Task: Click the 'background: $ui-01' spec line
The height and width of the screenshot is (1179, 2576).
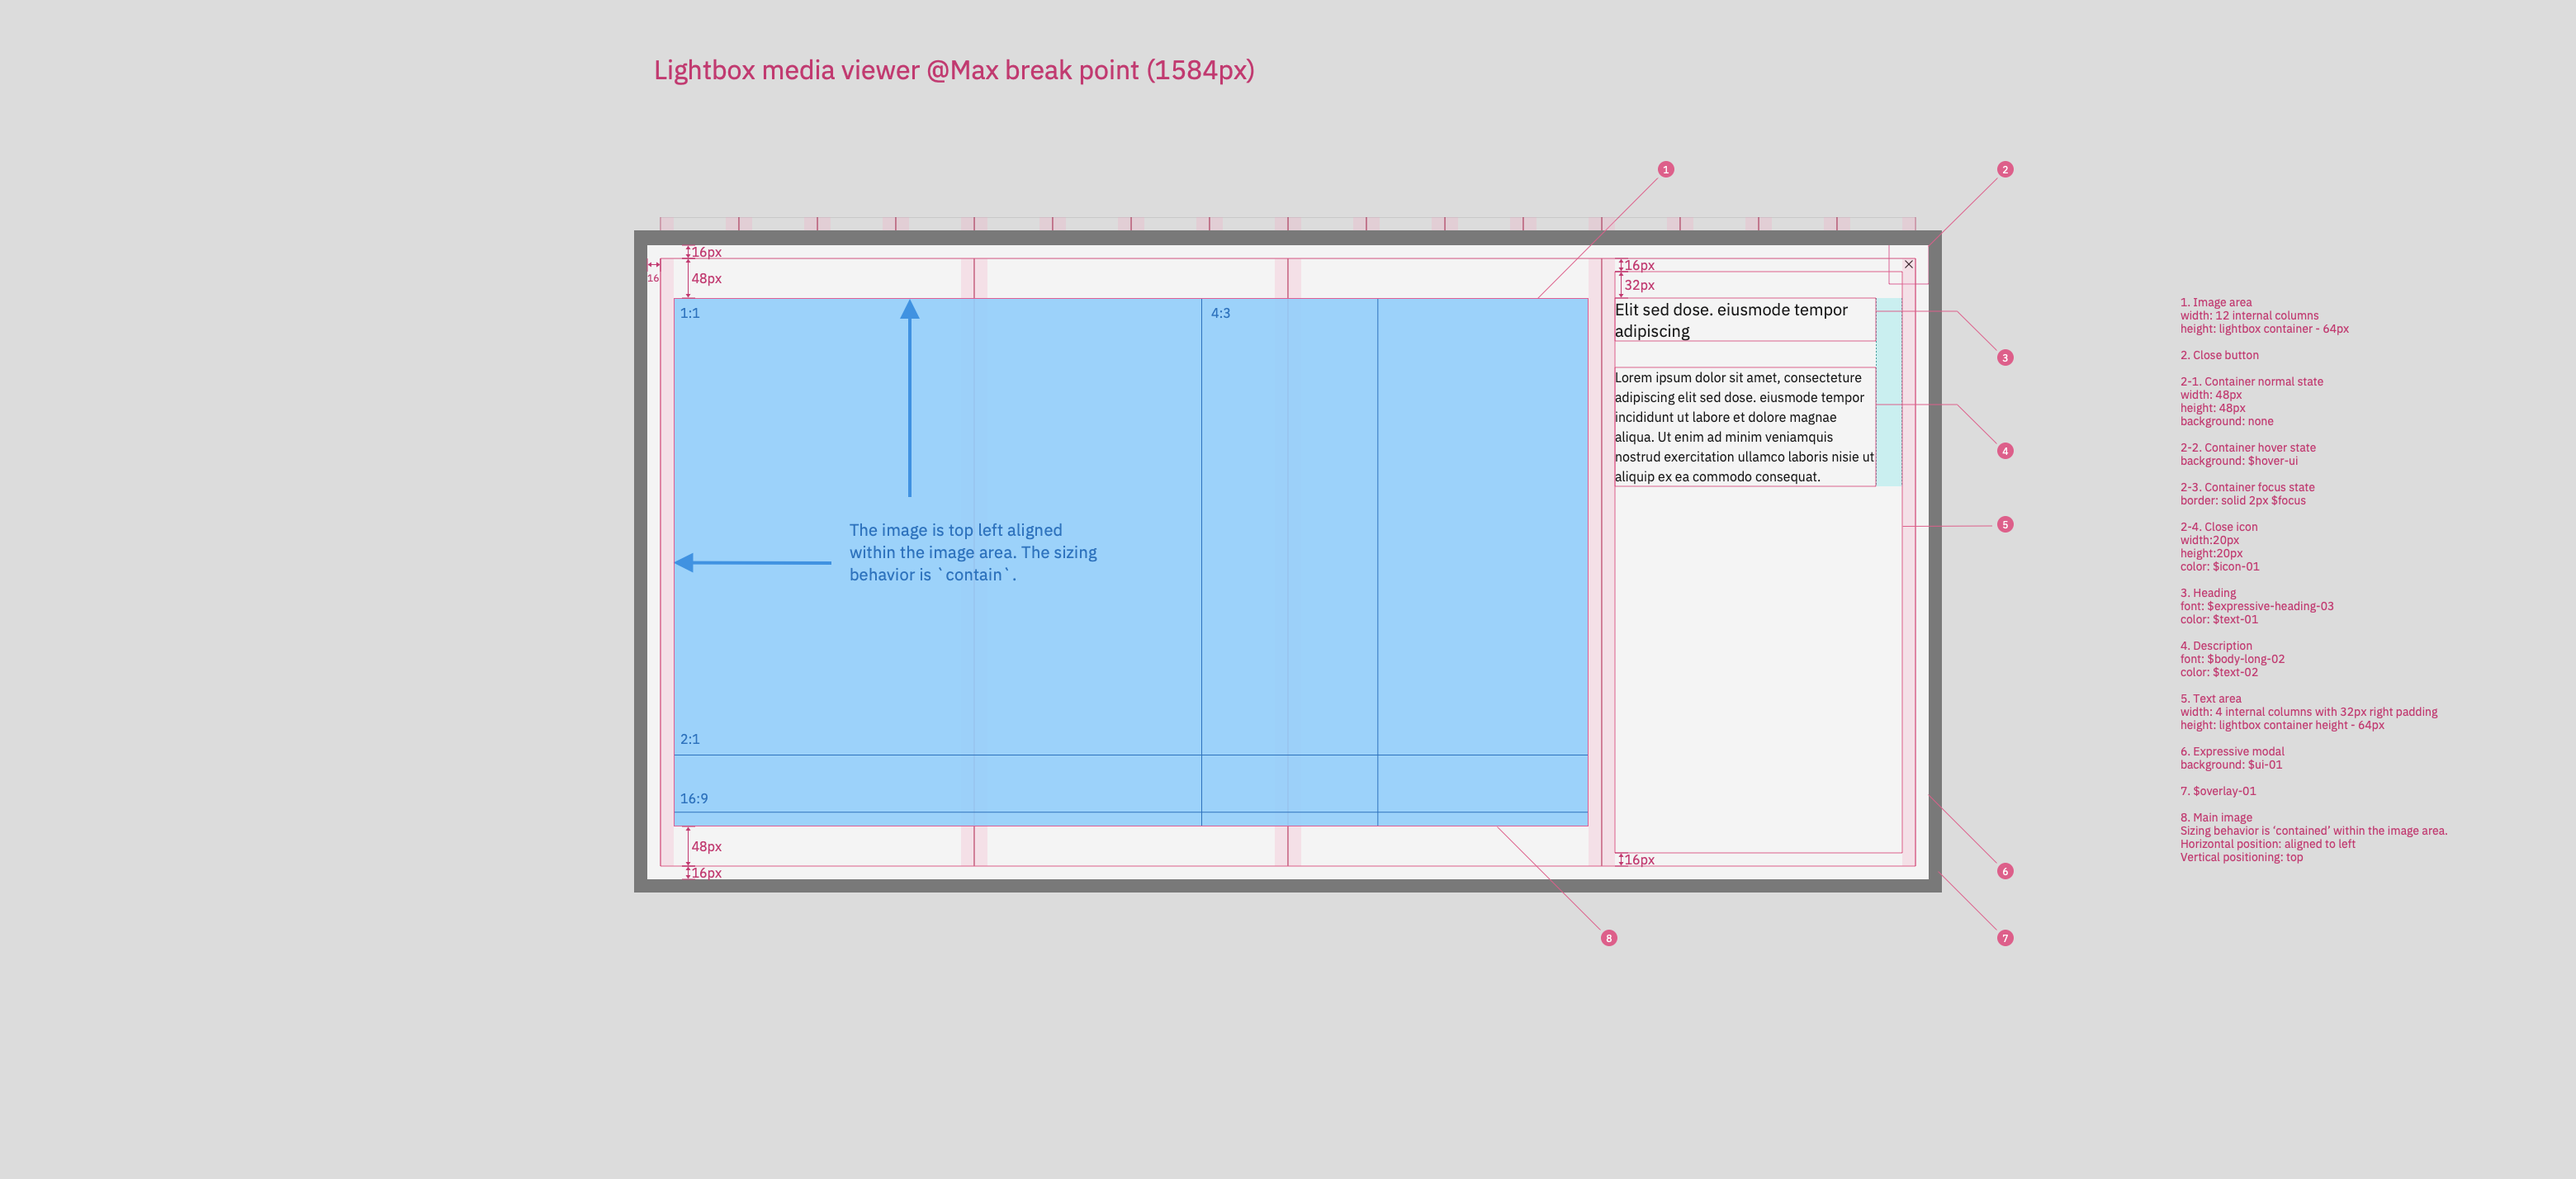Action: [x=2231, y=765]
